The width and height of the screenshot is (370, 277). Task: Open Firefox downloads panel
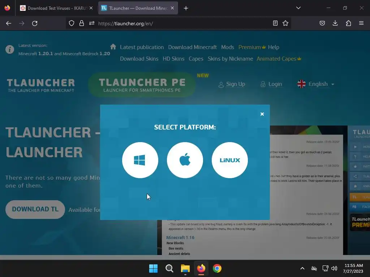pos(335,23)
